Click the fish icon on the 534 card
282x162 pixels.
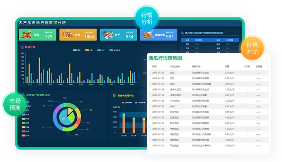point(107,35)
